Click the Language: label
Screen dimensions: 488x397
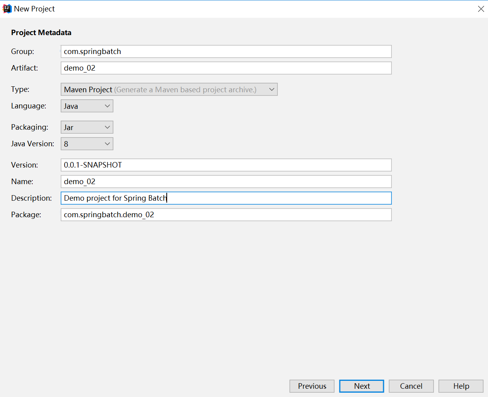(28, 106)
